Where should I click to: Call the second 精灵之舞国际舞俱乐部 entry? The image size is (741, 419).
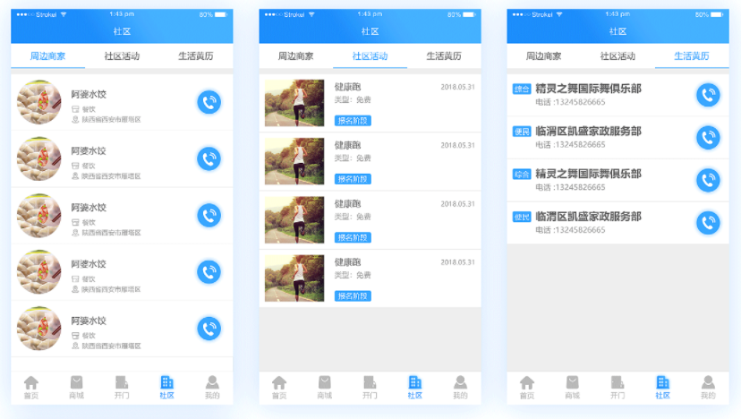coord(708,180)
